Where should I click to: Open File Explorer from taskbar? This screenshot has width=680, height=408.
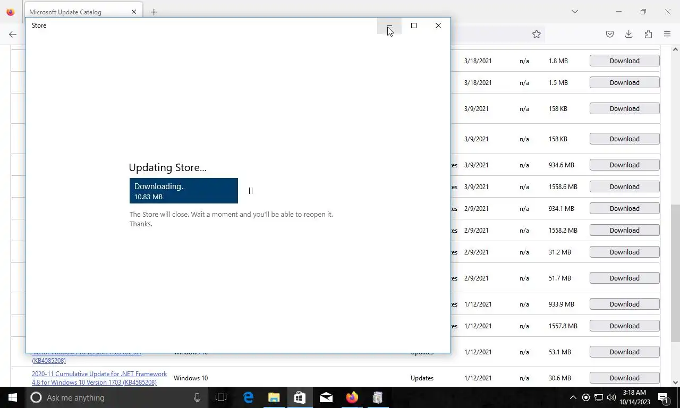click(x=274, y=397)
